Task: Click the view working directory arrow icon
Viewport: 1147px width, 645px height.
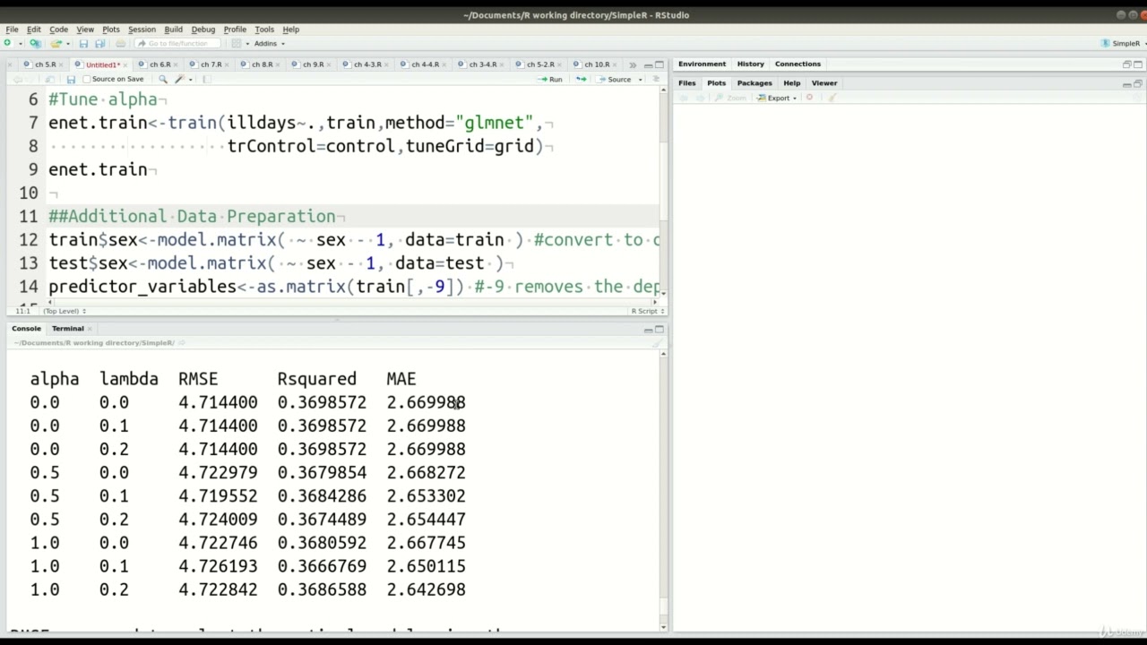Action: tap(182, 342)
